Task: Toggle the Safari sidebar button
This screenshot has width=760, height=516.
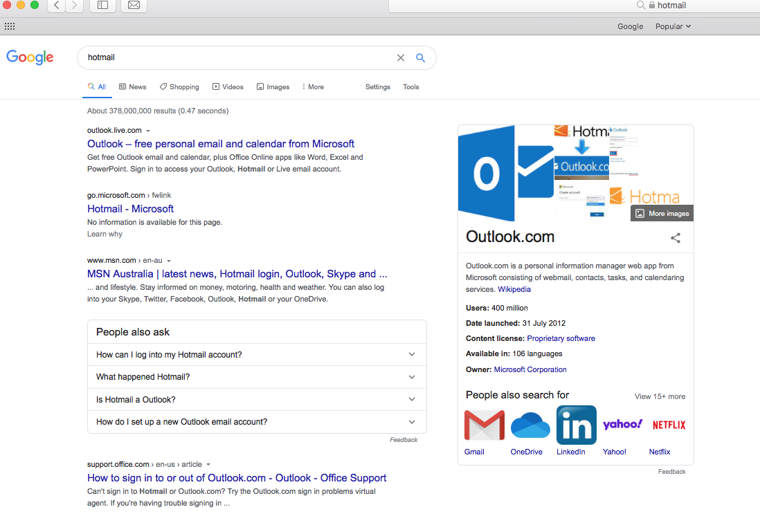Action: (102, 6)
